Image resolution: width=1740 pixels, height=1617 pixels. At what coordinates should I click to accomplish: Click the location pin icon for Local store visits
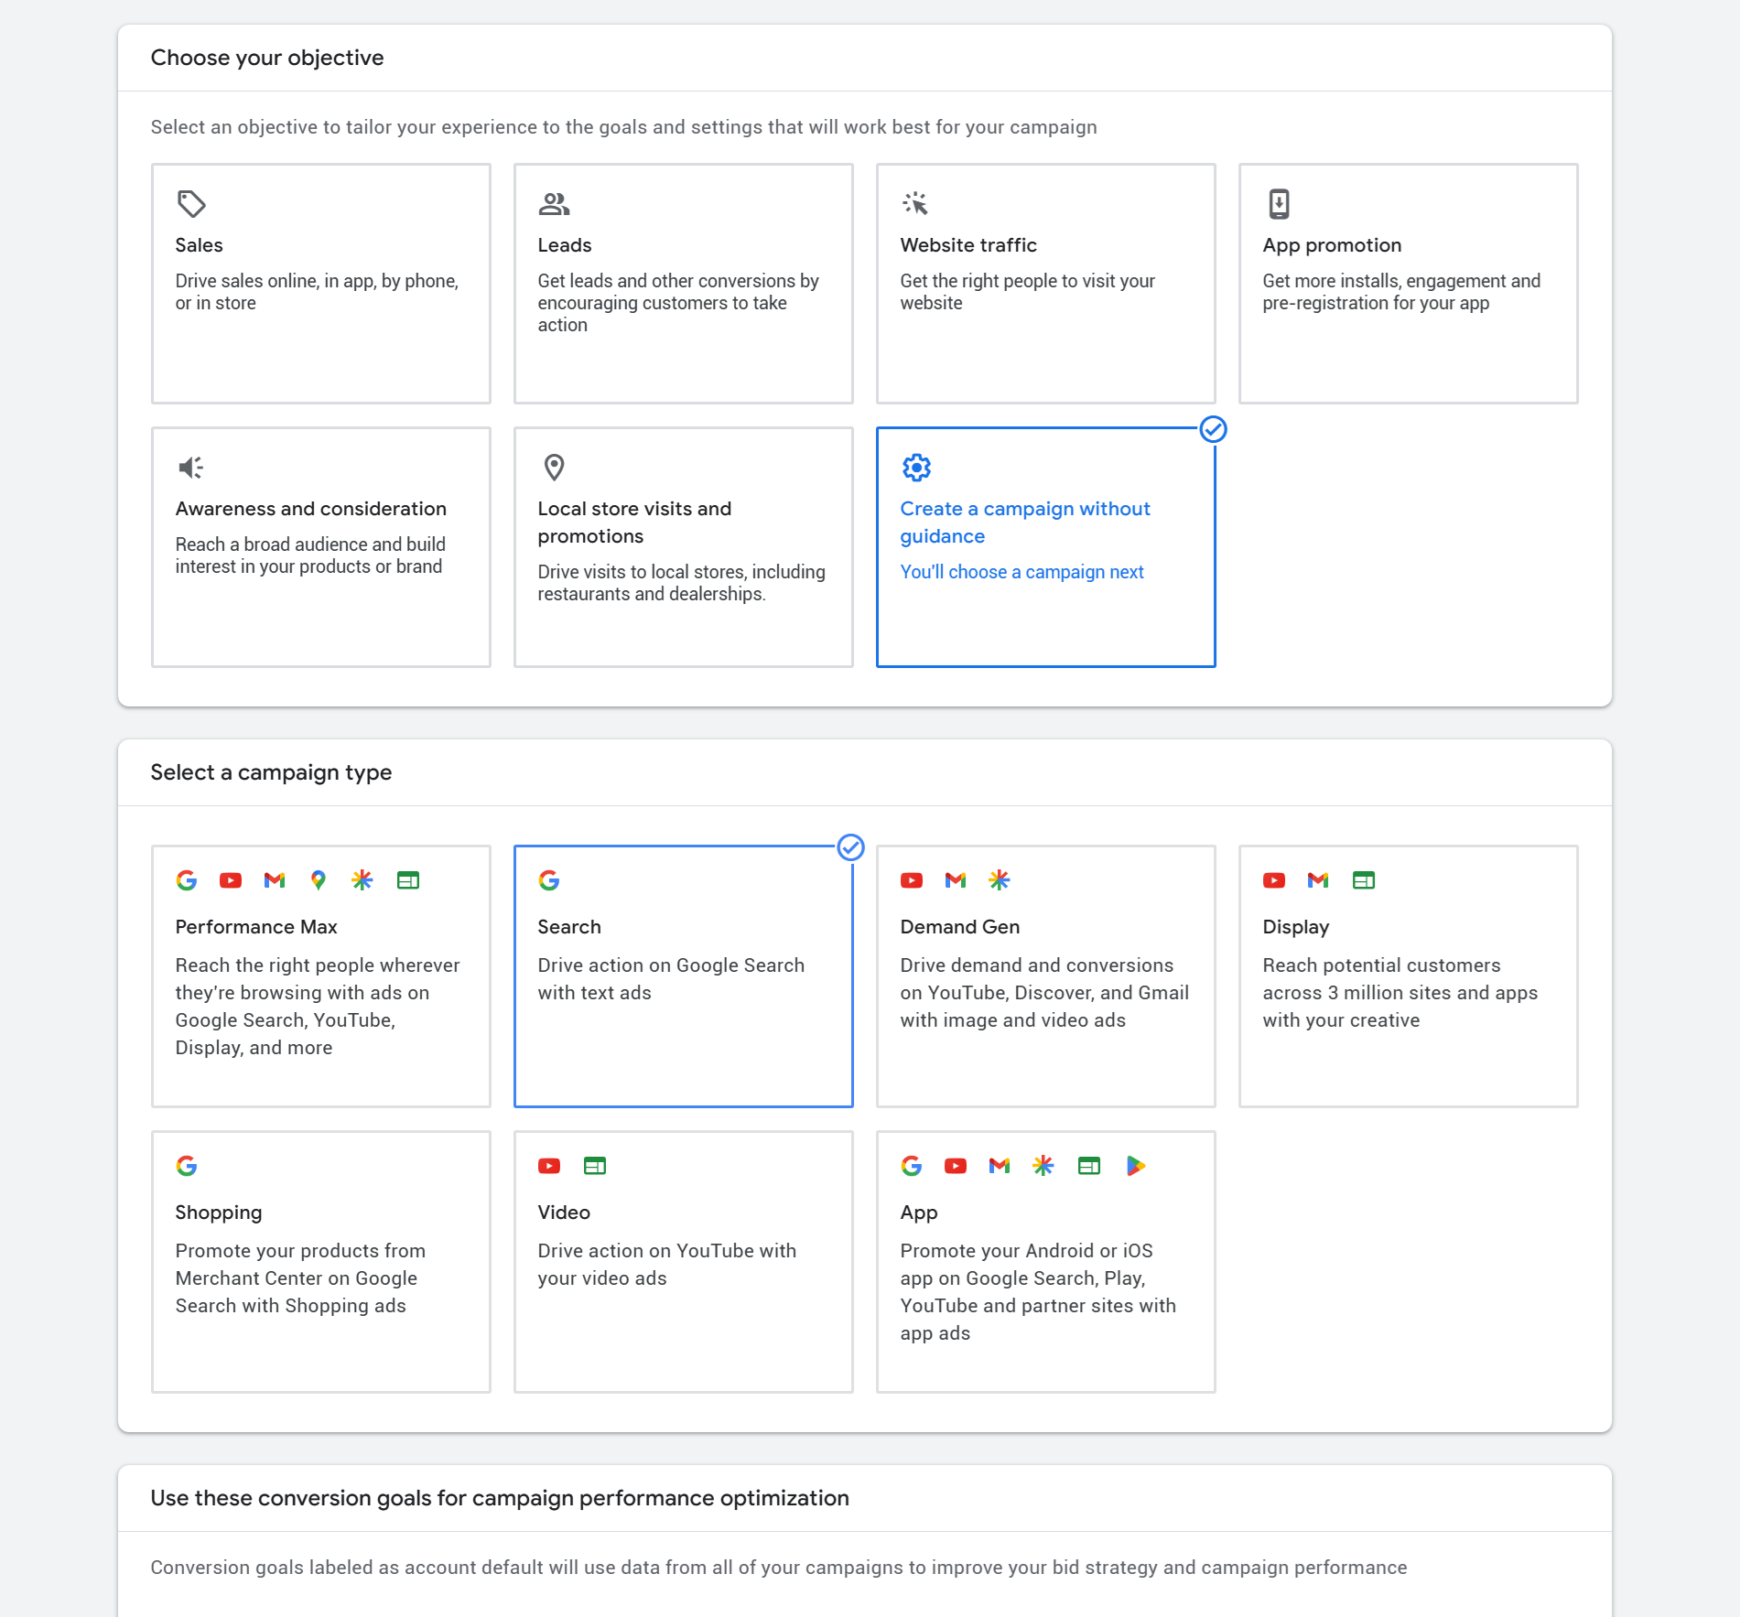point(554,468)
